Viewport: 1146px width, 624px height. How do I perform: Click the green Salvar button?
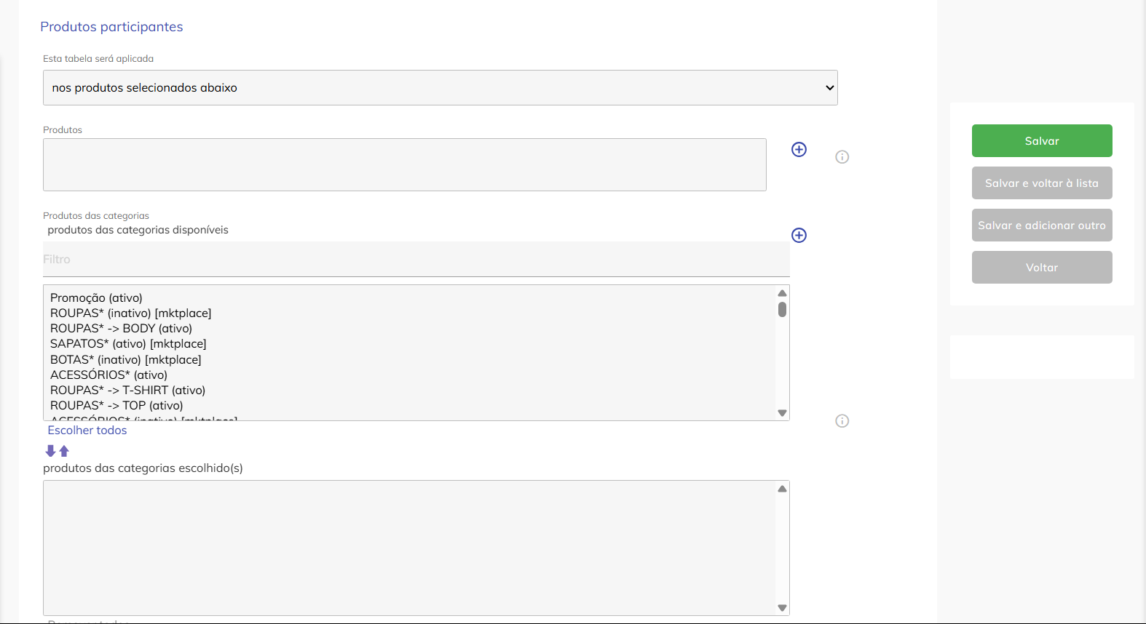click(x=1041, y=141)
